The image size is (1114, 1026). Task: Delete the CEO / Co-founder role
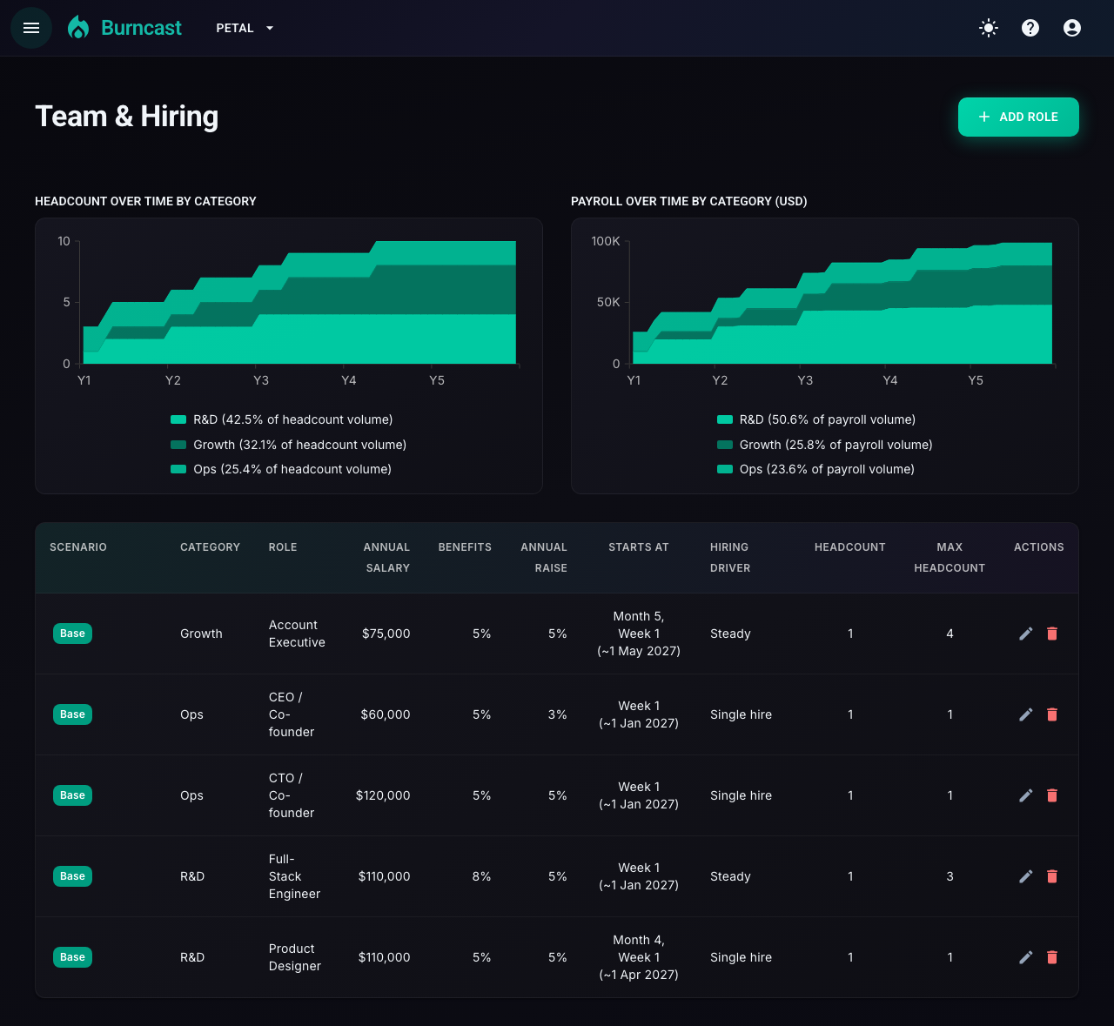pyautogui.click(x=1052, y=714)
